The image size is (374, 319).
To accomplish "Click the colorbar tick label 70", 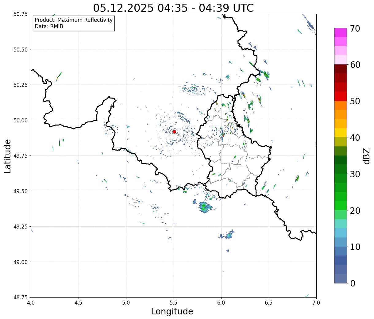I will (x=355, y=29).
